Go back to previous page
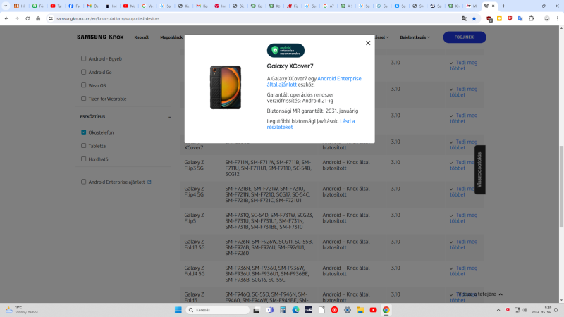 (6, 18)
